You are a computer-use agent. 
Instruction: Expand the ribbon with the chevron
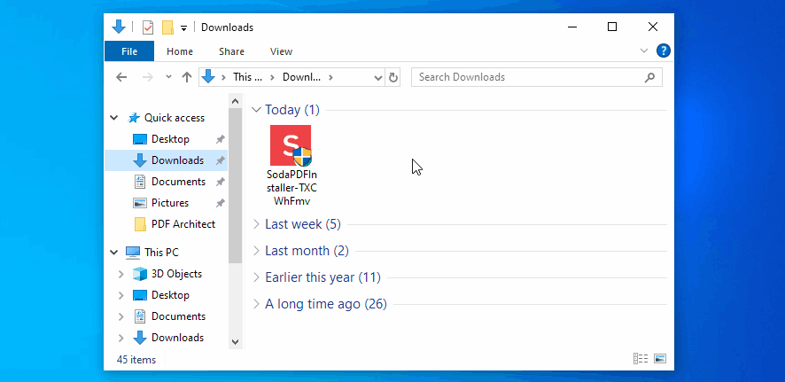pyautogui.click(x=644, y=51)
